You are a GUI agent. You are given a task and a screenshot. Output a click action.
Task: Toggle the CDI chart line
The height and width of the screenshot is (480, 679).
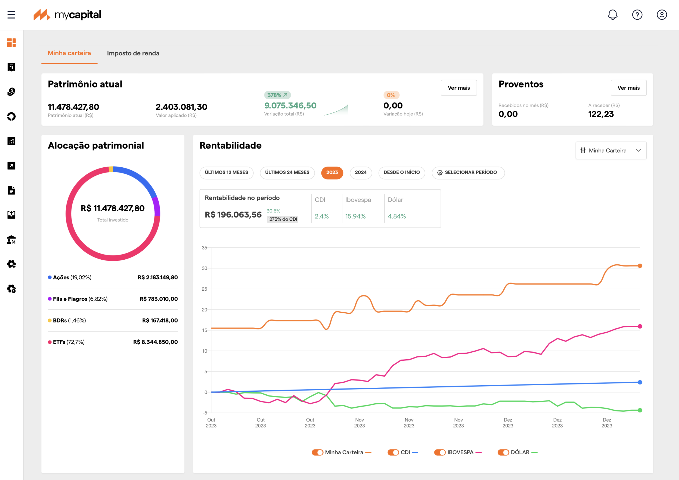pos(393,452)
